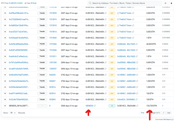Quick-view eye icon for txn 0xab9c6c21affee2ccd
This screenshot has width=174, height=123.
coord(5,56)
